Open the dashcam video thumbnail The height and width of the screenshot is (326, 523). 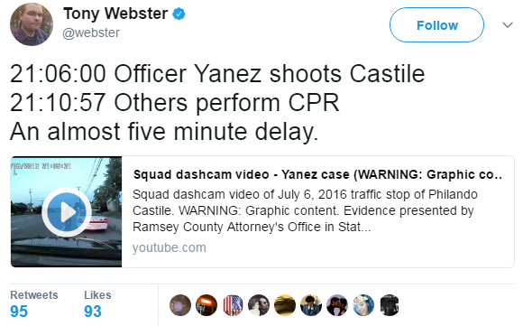67,212
